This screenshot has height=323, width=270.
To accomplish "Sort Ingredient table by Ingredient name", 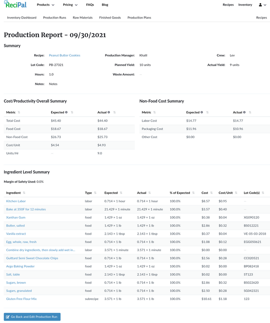I will (x=24, y=193).
